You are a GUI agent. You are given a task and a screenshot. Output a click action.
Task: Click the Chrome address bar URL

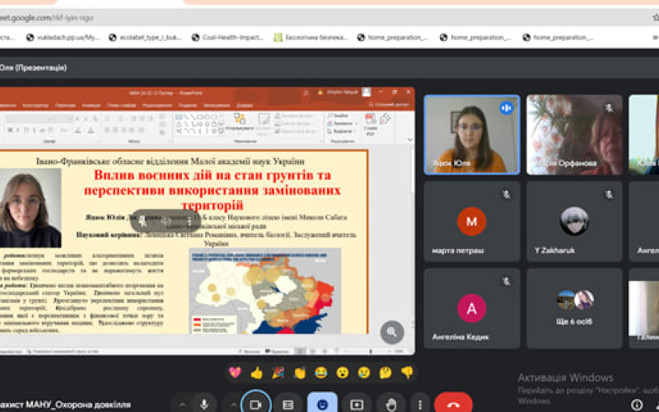tap(46, 17)
